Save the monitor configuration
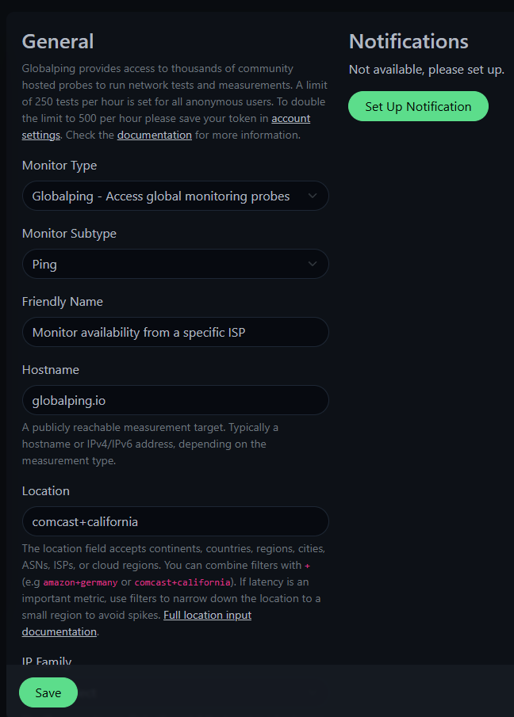 48,692
